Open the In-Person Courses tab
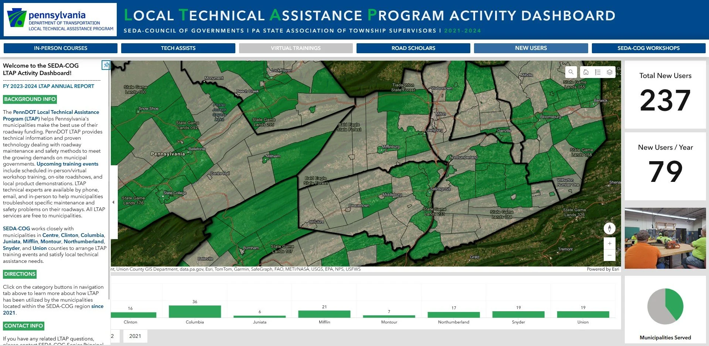 [61, 48]
